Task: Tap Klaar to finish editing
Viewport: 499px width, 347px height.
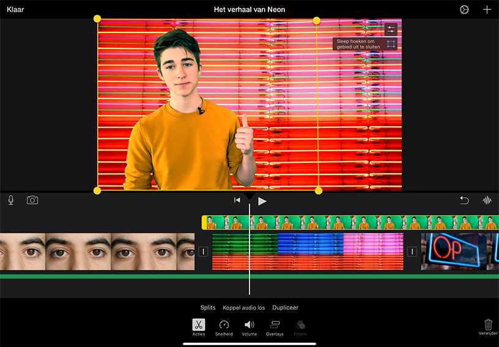Action: [x=15, y=9]
